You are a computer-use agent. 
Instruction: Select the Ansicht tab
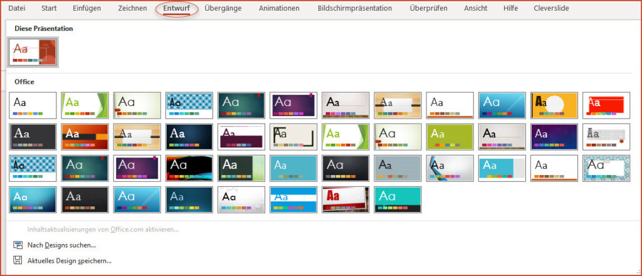pyautogui.click(x=475, y=8)
